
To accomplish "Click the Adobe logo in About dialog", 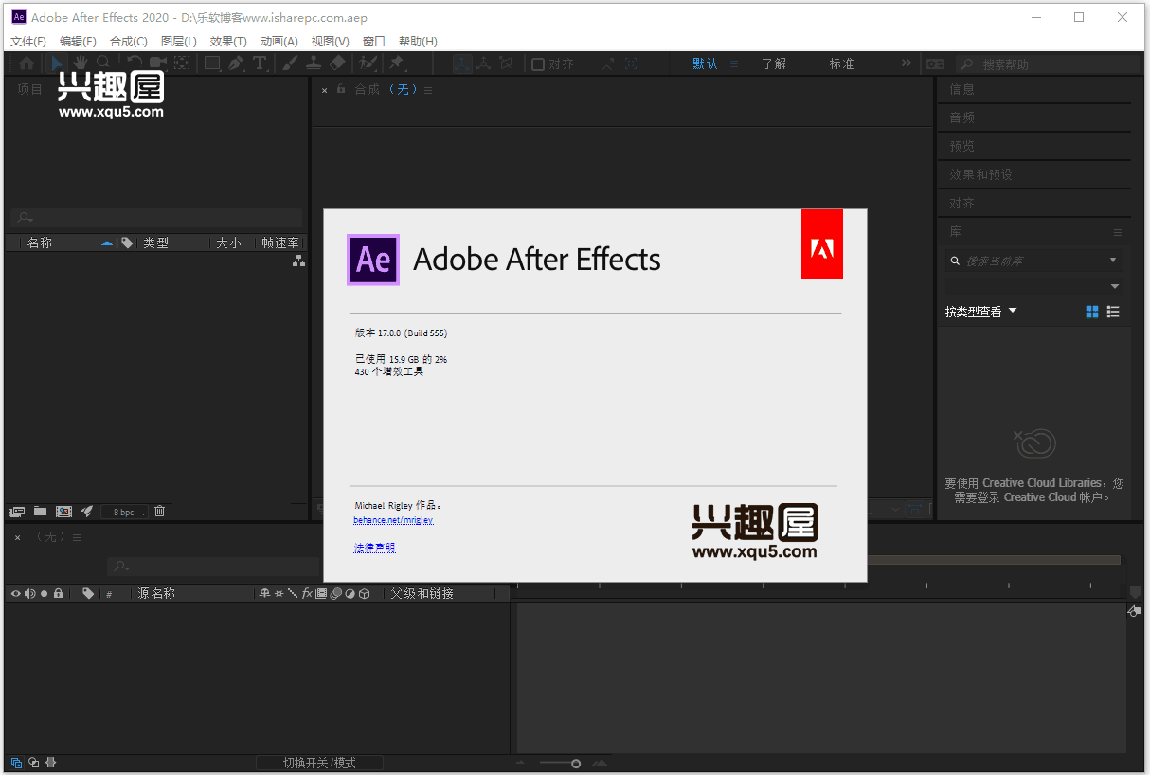I will pos(822,244).
